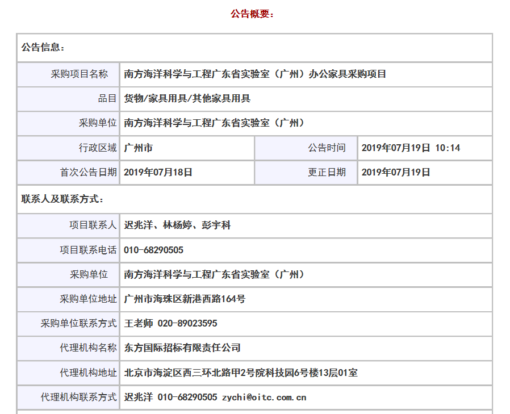The image size is (510, 414).
Task: Click the date value beside 更正日期
Action: point(396,173)
